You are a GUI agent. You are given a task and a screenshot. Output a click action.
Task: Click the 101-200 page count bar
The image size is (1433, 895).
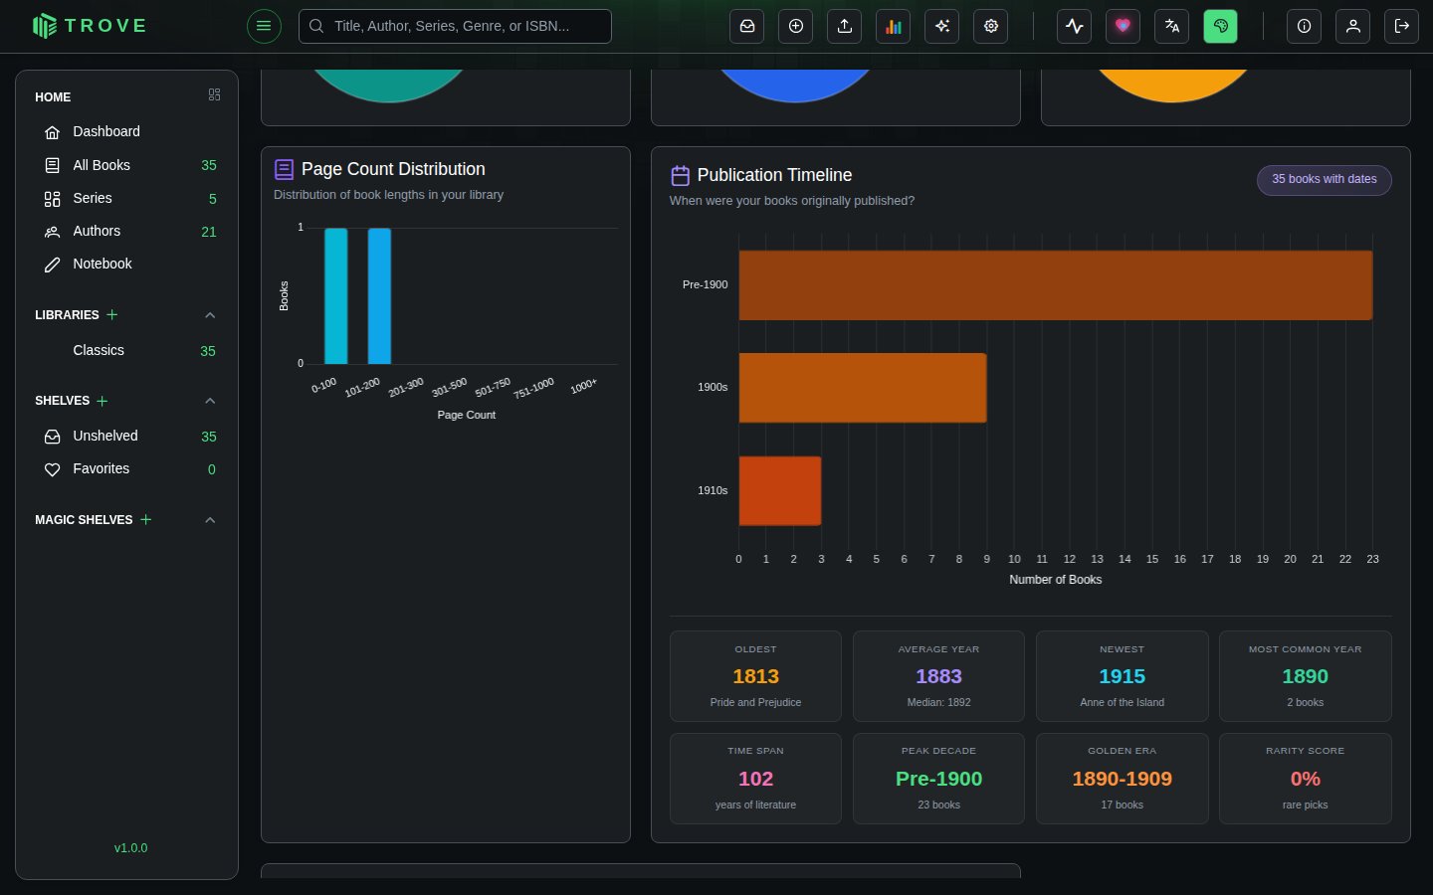(379, 296)
